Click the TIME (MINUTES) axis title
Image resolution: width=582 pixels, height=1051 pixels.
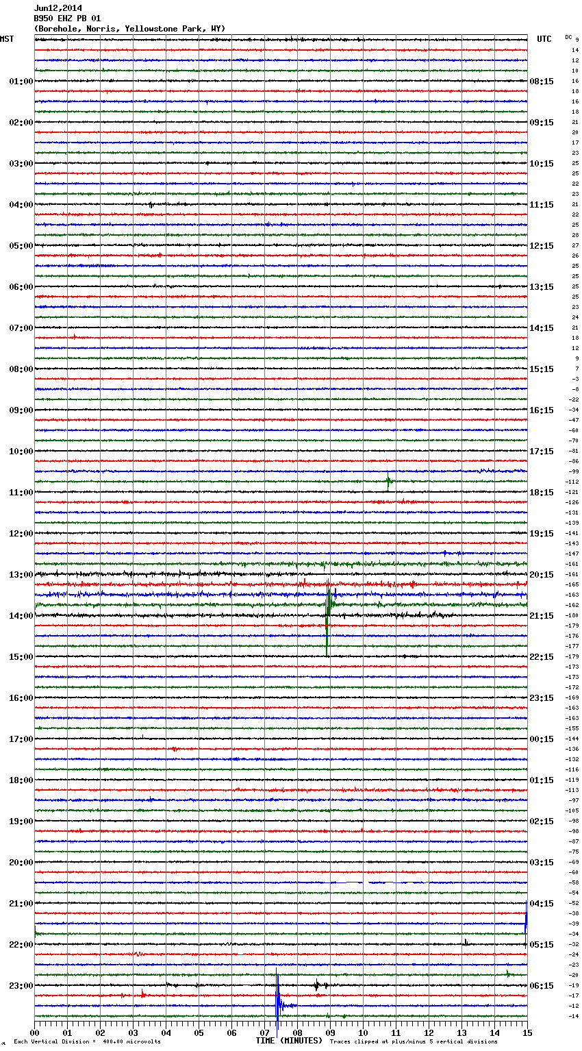coord(289,1041)
